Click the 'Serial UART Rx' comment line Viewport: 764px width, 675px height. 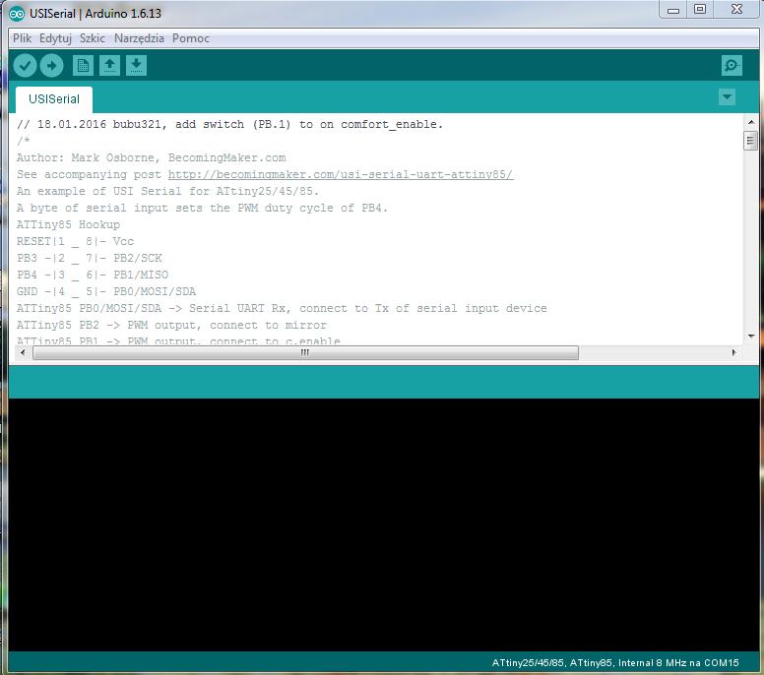coord(282,308)
